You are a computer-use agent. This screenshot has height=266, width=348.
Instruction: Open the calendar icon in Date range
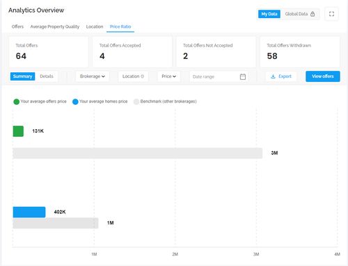coord(243,76)
